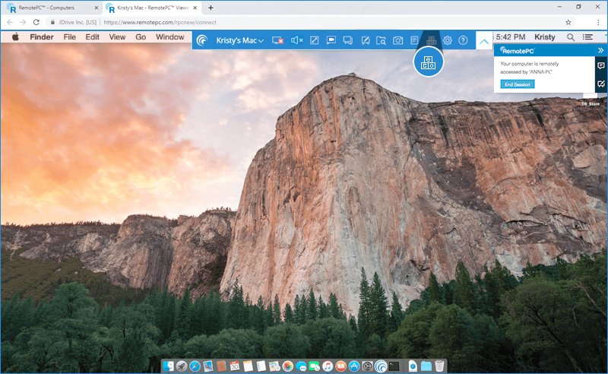Open the screenshot camera tool
Viewport: 608px width, 374px height.
coord(397,40)
